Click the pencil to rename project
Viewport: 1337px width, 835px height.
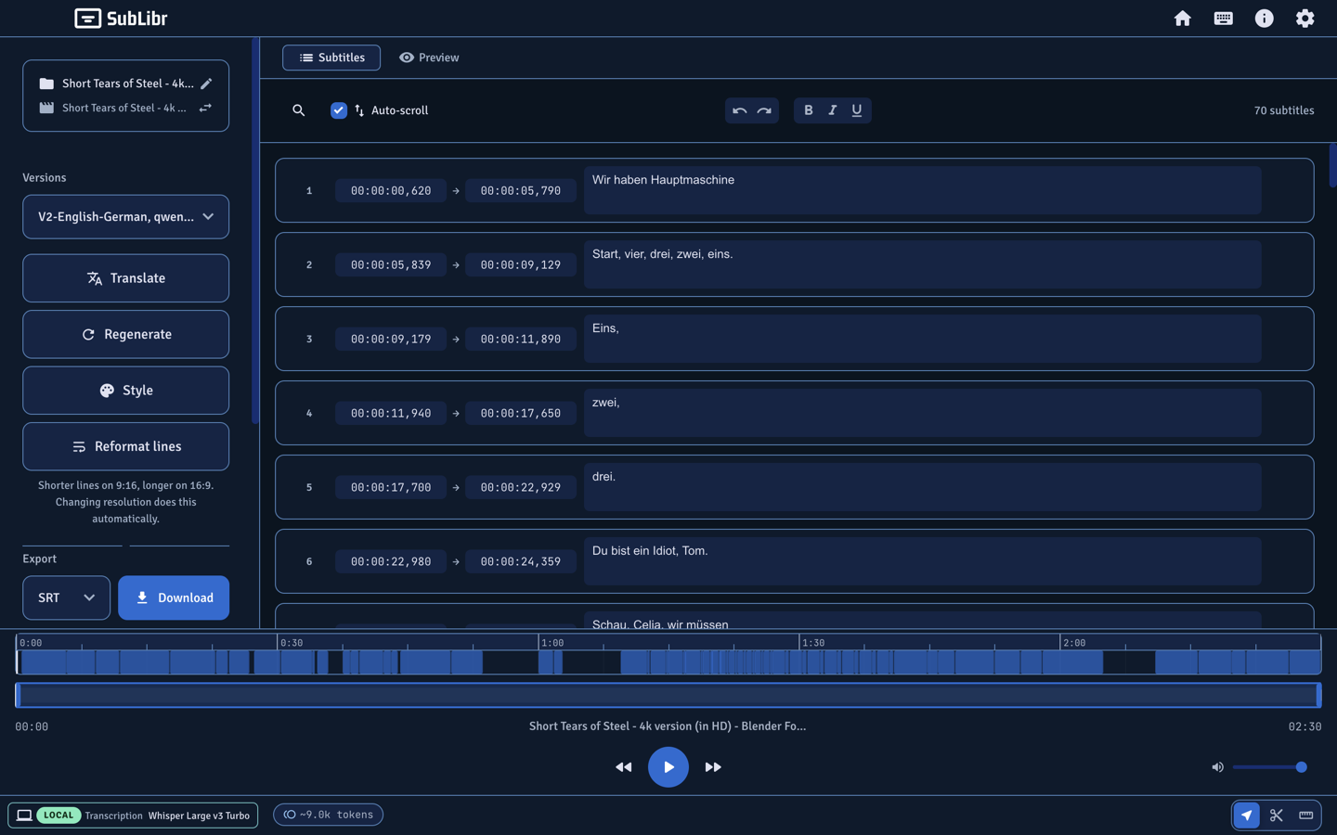206,83
